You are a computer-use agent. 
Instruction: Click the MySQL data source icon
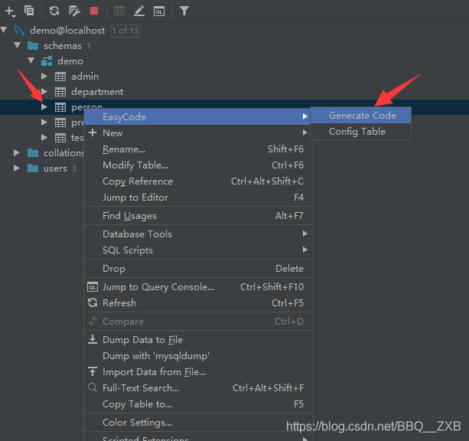(19, 30)
